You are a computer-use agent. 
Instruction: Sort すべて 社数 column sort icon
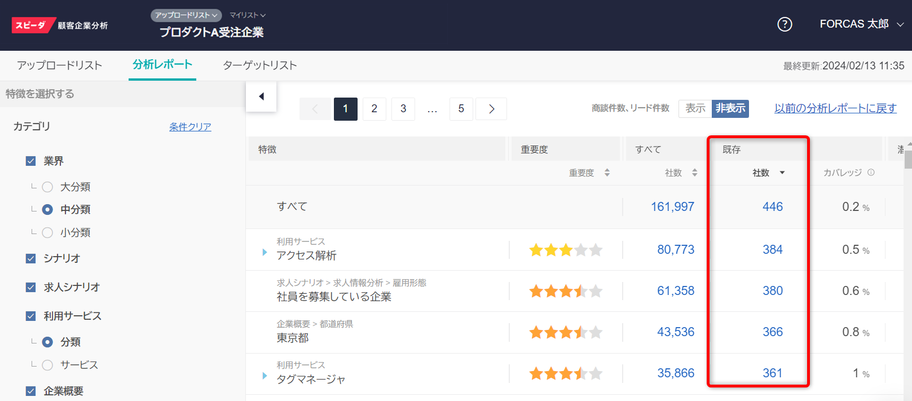tap(694, 173)
